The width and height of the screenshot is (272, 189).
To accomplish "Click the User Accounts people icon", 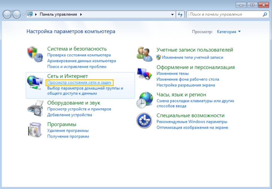I will click(144, 53).
